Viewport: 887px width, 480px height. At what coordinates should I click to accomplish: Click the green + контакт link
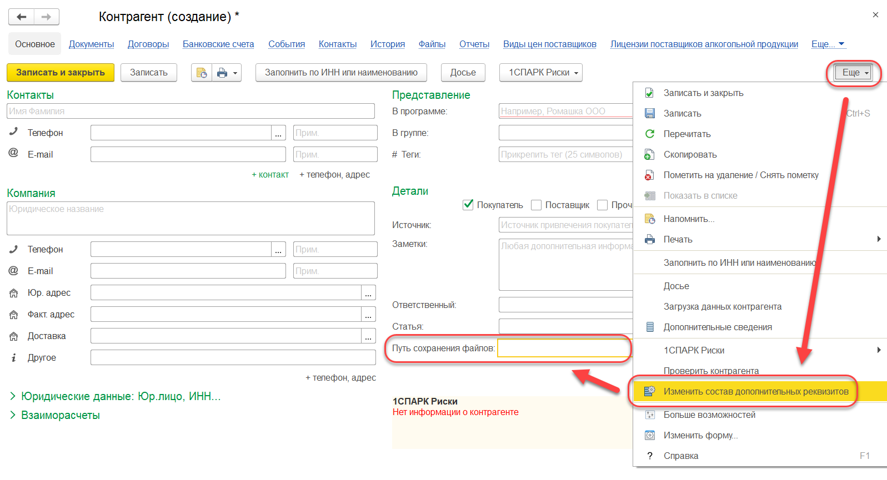tap(270, 174)
